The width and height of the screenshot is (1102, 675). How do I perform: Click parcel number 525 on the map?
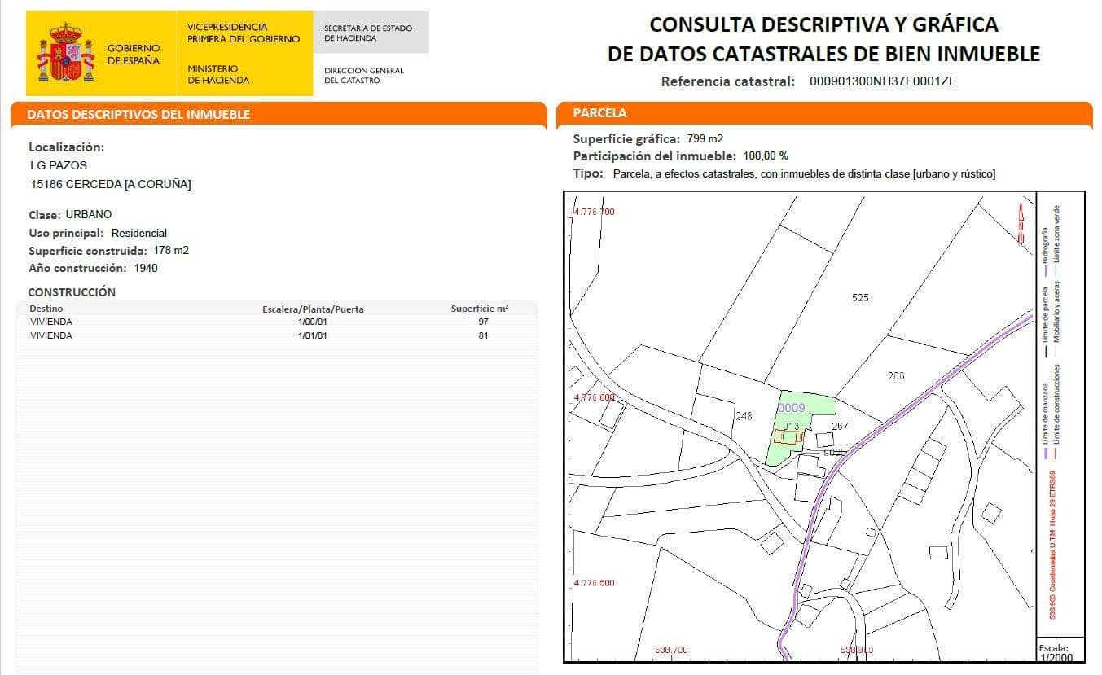click(860, 297)
